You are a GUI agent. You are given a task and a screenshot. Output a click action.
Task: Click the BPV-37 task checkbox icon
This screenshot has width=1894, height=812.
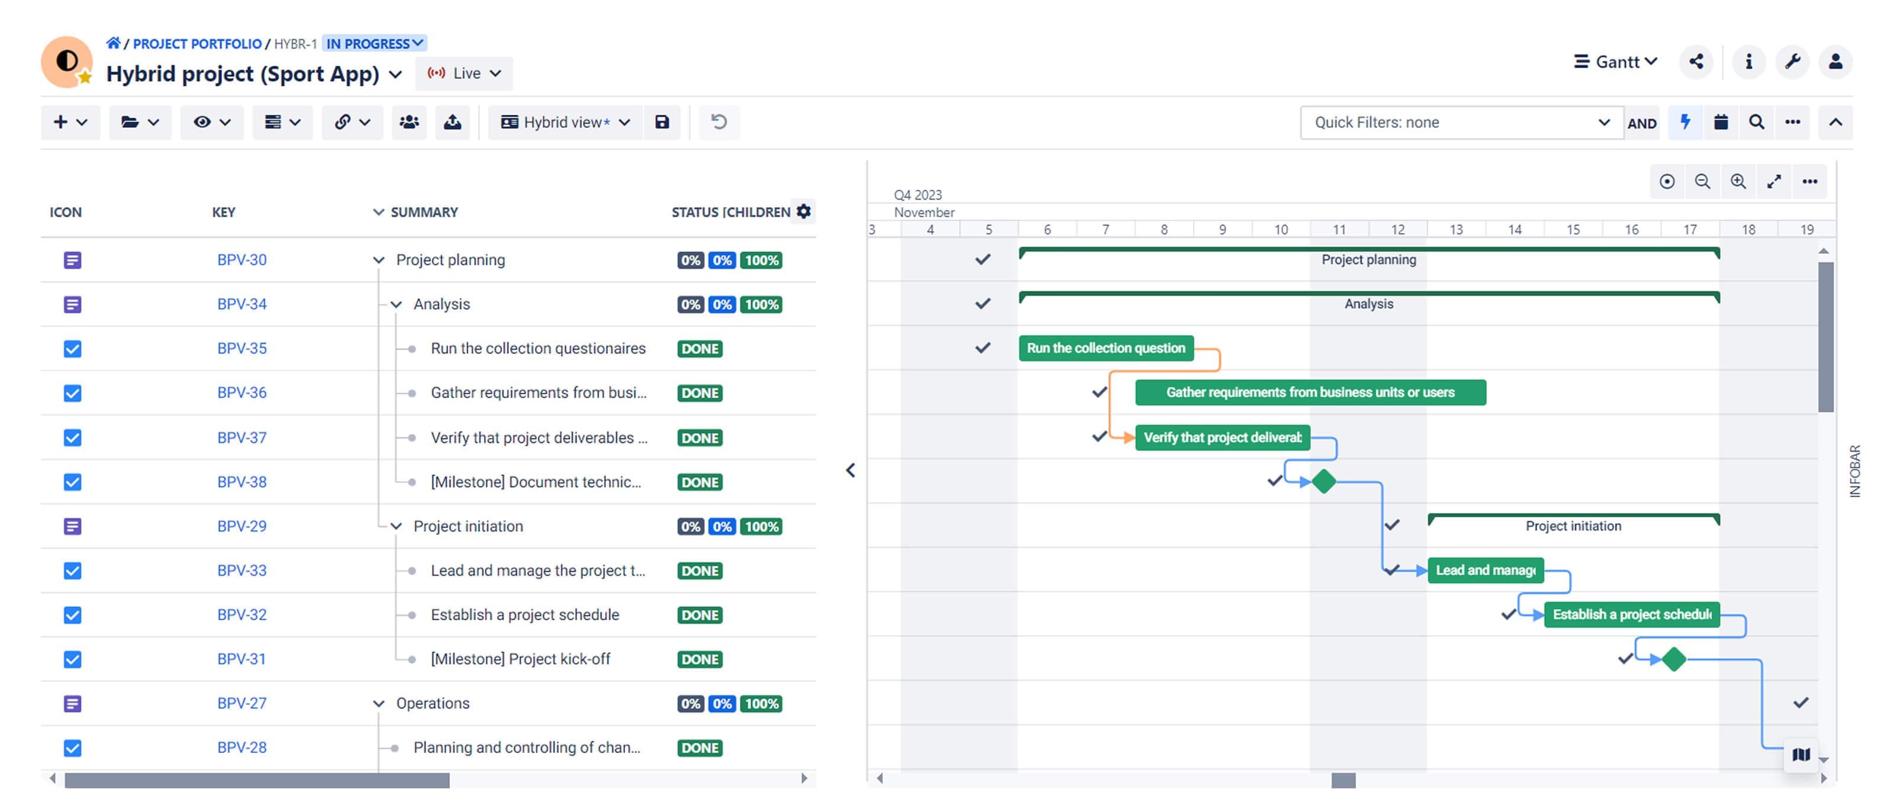click(72, 437)
